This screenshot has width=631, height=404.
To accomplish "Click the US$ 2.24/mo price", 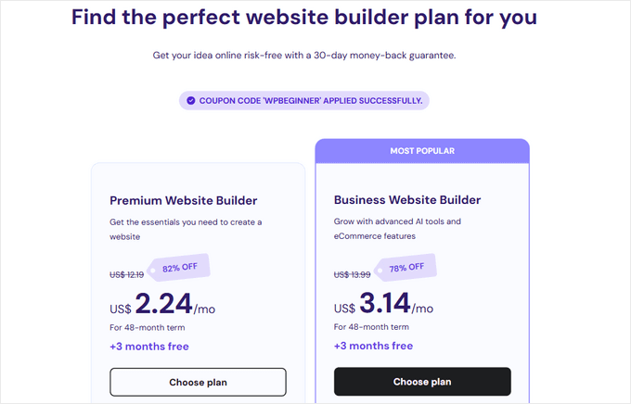I will pyautogui.click(x=161, y=304).
